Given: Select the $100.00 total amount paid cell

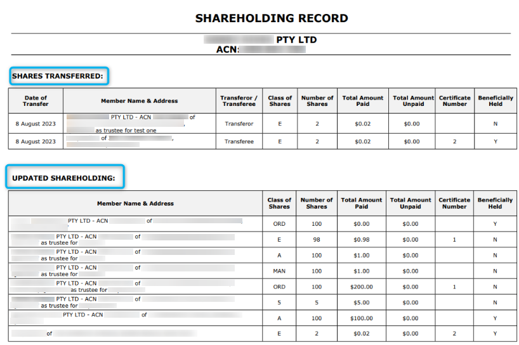Looking at the screenshot, I should pos(361,318).
